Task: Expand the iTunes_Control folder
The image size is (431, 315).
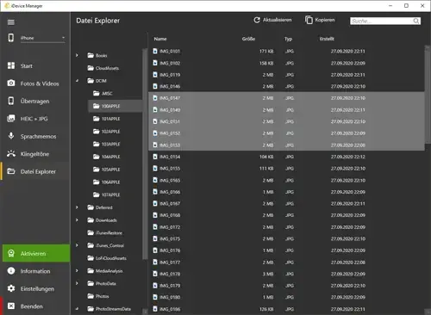Action: pyautogui.click(x=77, y=245)
